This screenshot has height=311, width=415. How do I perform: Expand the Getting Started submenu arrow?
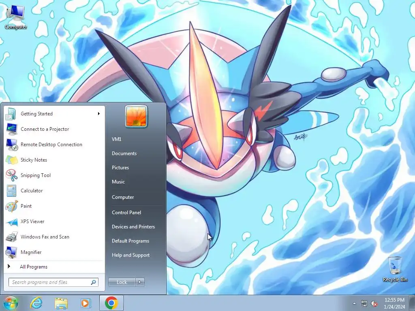coord(99,114)
